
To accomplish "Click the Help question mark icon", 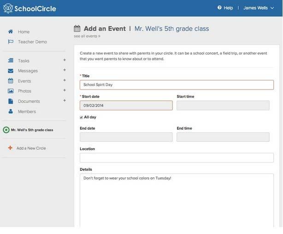I will click(219, 7).
